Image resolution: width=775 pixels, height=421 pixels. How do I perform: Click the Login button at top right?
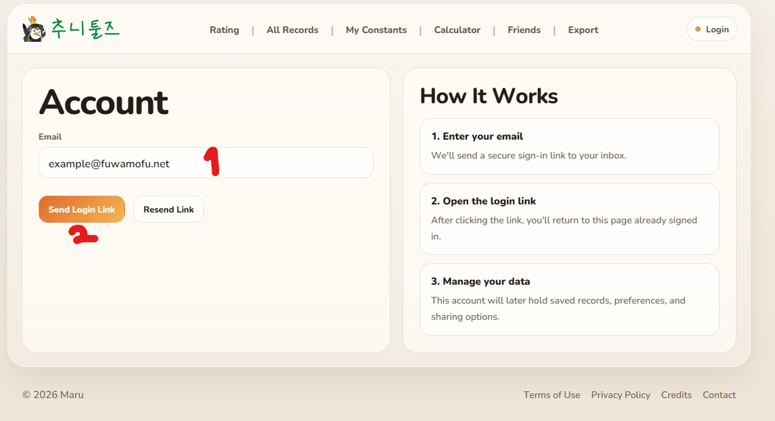point(712,29)
